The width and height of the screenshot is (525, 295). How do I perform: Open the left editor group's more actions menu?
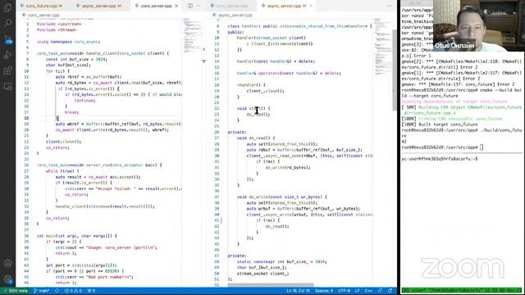[x=199, y=6]
